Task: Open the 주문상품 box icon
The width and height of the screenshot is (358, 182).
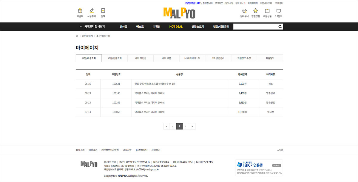Action: click(x=267, y=11)
